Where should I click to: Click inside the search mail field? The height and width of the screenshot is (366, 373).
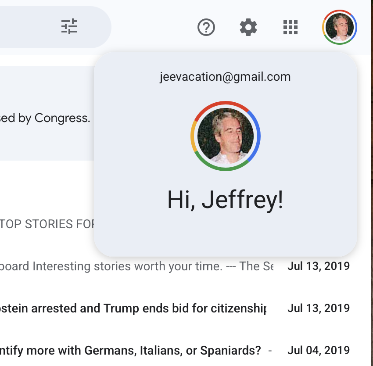pos(26,27)
